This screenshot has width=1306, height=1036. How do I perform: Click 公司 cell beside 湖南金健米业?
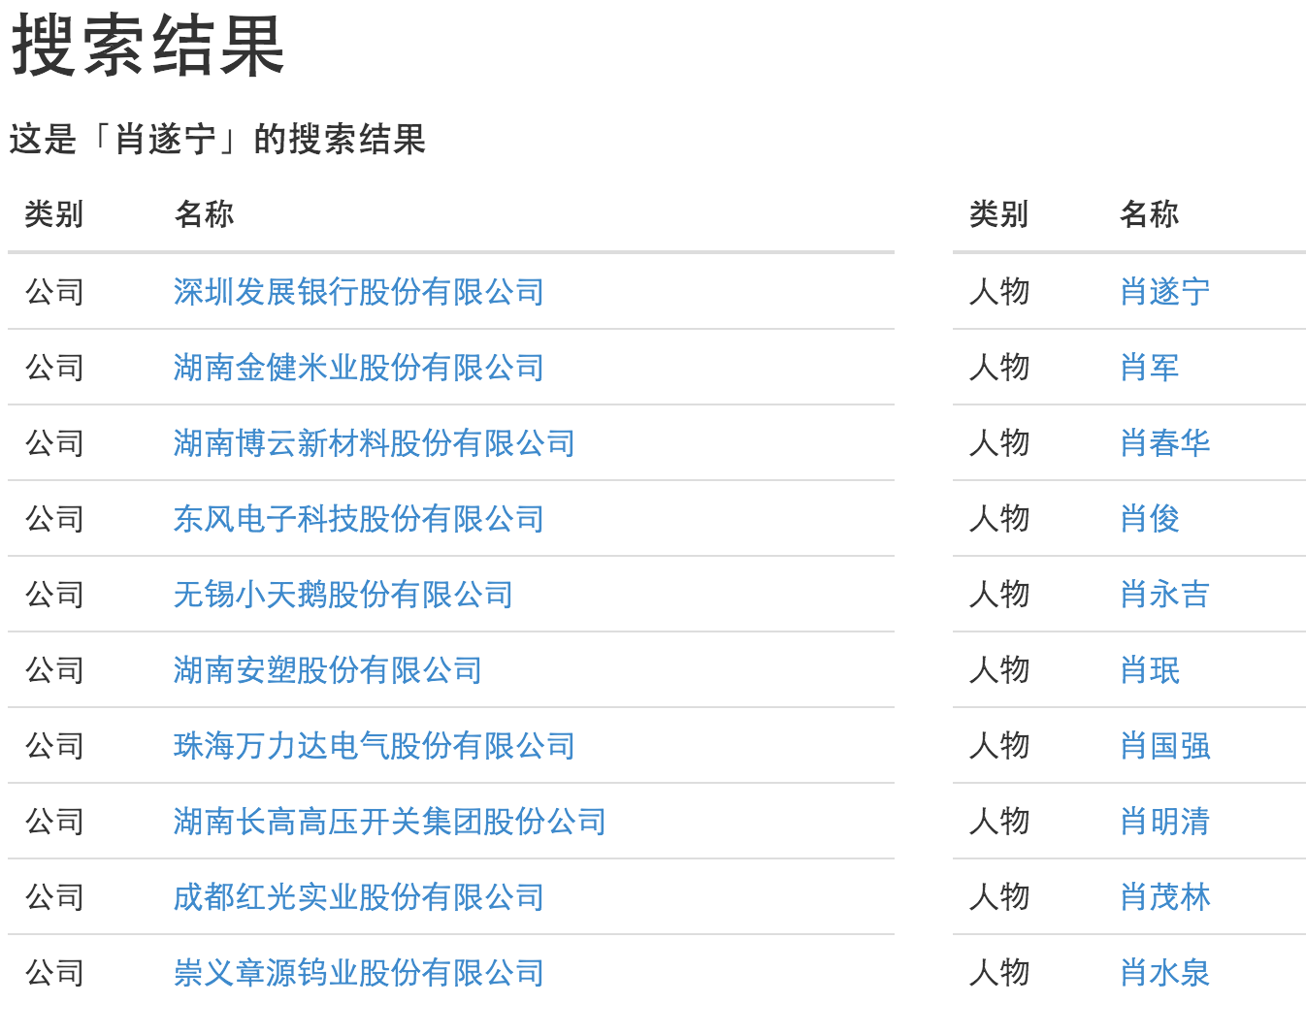click(54, 368)
